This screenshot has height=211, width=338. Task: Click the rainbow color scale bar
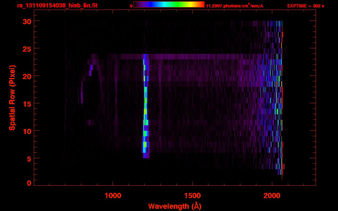(169, 4)
